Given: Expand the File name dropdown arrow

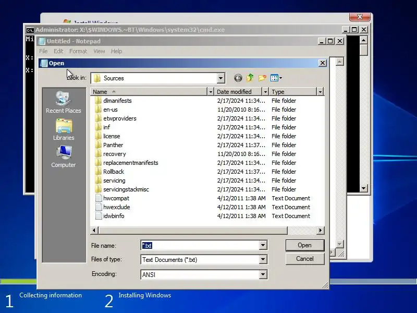Looking at the screenshot, I should click(x=263, y=245).
